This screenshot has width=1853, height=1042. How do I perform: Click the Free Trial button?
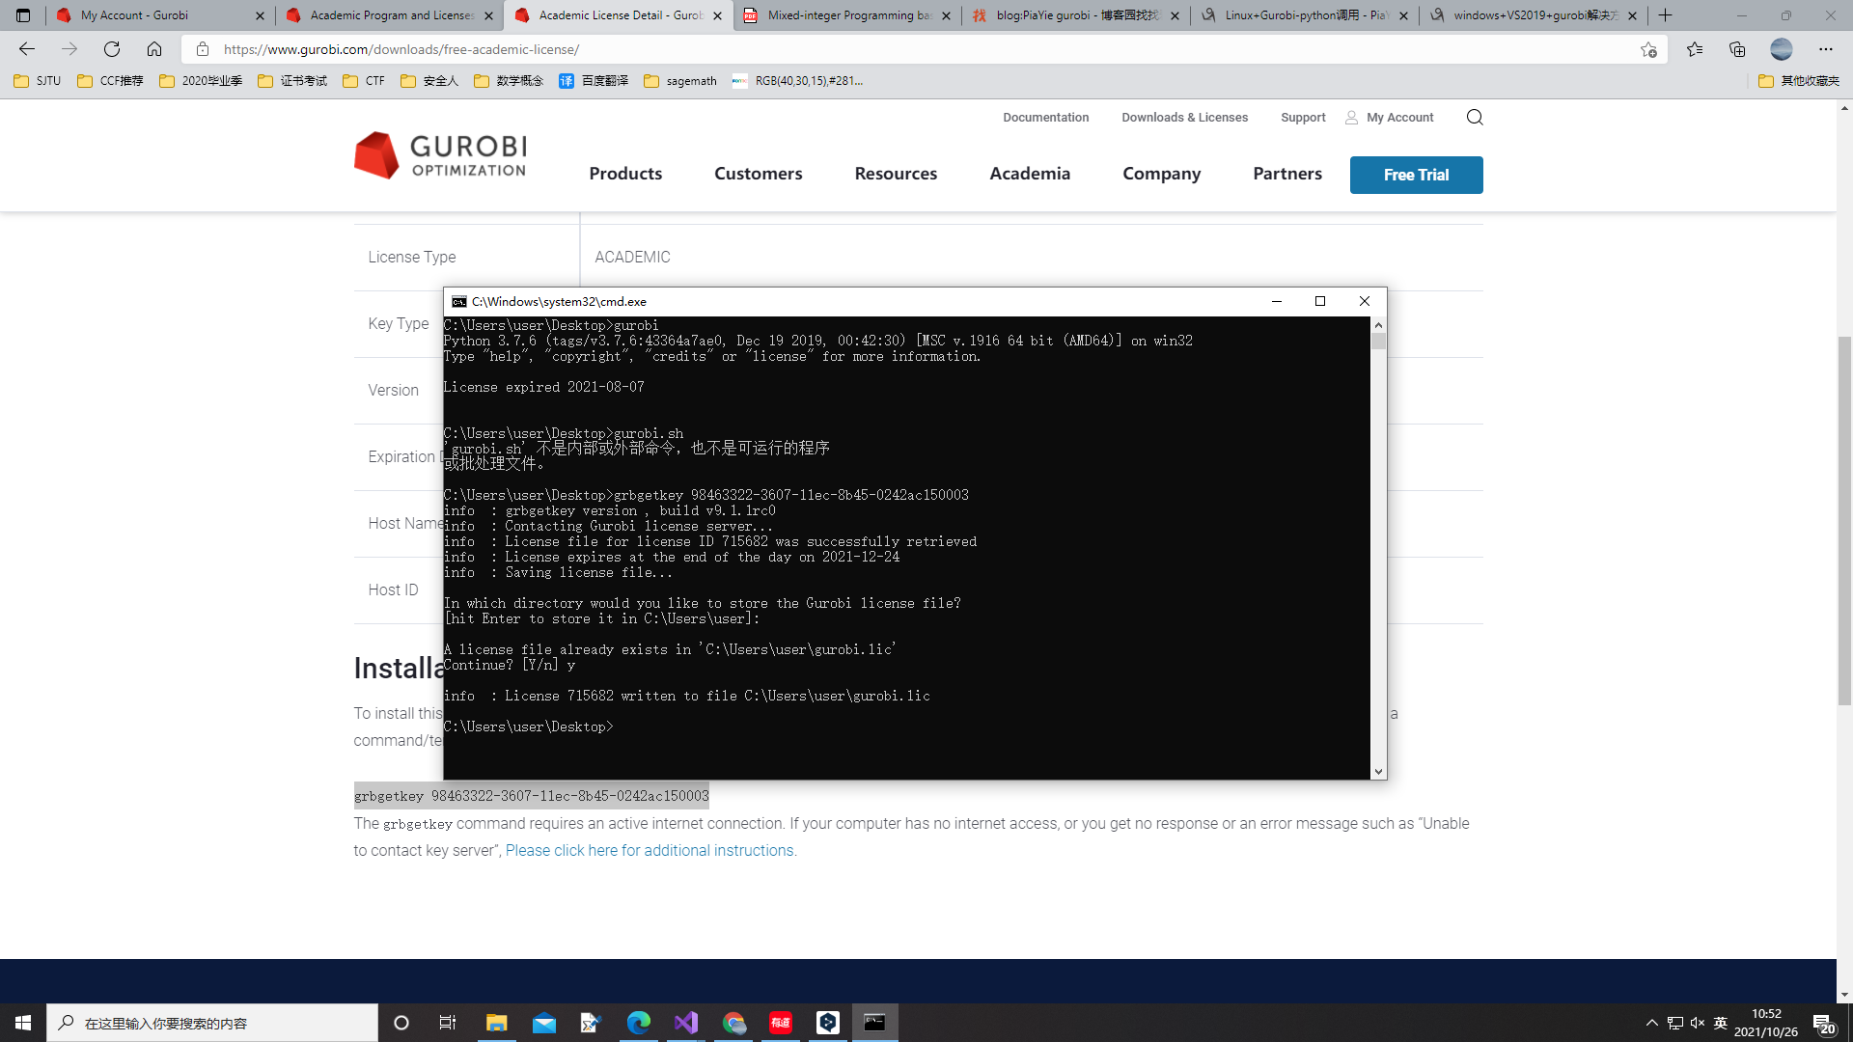(1416, 175)
